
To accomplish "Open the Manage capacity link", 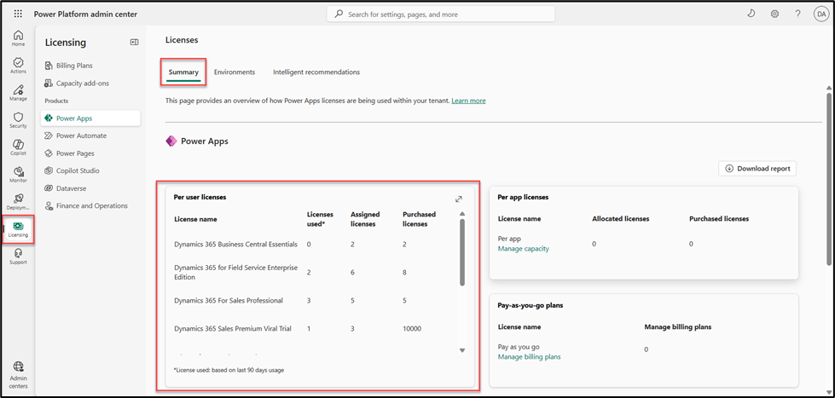I will click(x=523, y=249).
